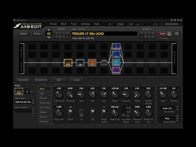Click the Amp thumbnail in the editor panel
196x147 pixels.
(x=19, y=91)
